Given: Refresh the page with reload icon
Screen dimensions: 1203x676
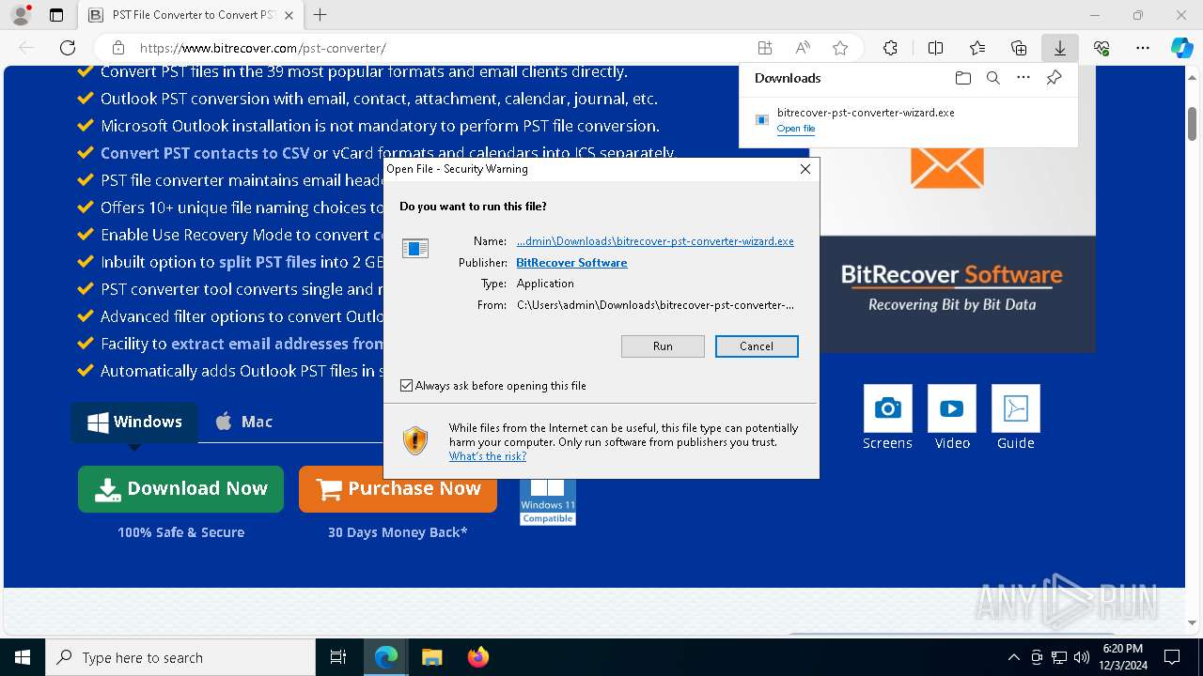Looking at the screenshot, I should (68, 48).
